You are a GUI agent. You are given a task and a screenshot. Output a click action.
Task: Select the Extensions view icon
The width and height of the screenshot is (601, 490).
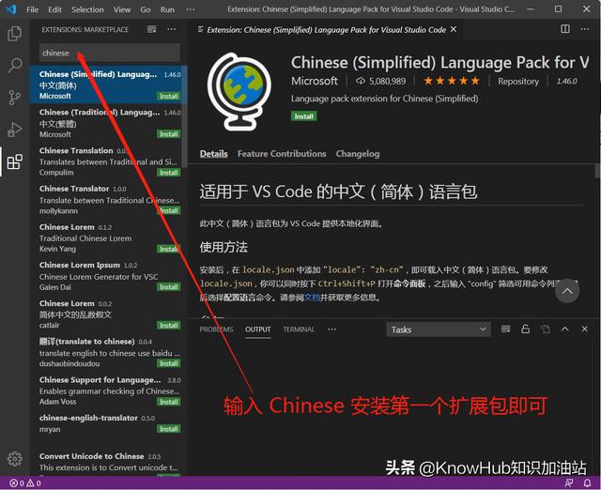pyautogui.click(x=15, y=161)
